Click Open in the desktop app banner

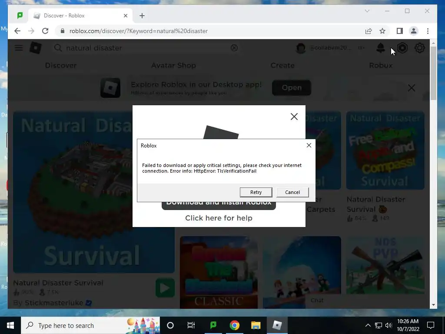292,88
